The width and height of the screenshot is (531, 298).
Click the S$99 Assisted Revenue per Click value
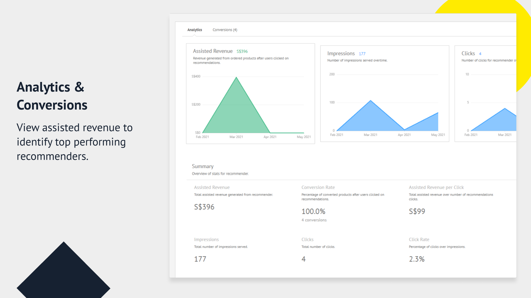(417, 211)
